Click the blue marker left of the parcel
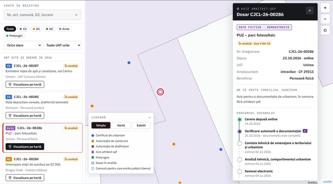333x184 pixels. 129,63
